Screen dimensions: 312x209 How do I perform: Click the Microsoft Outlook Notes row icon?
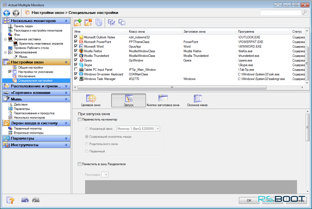pyautogui.click(x=81, y=37)
